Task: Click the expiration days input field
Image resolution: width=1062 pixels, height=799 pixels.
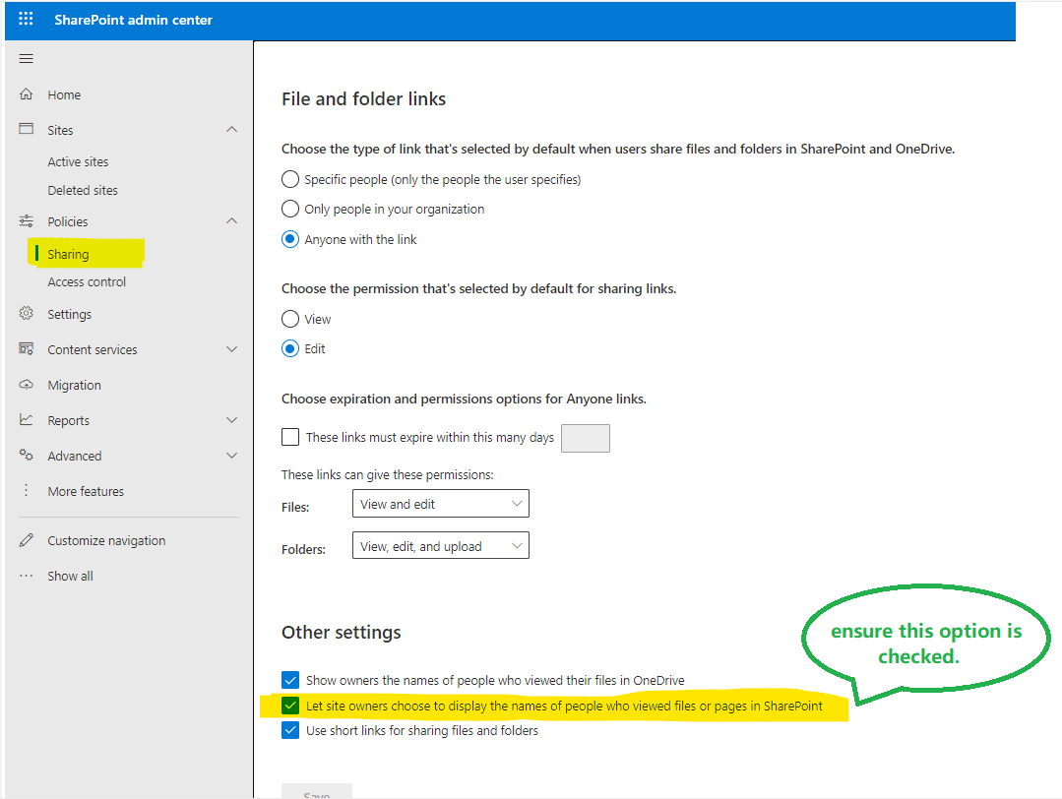Action: pyautogui.click(x=586, y=438)
